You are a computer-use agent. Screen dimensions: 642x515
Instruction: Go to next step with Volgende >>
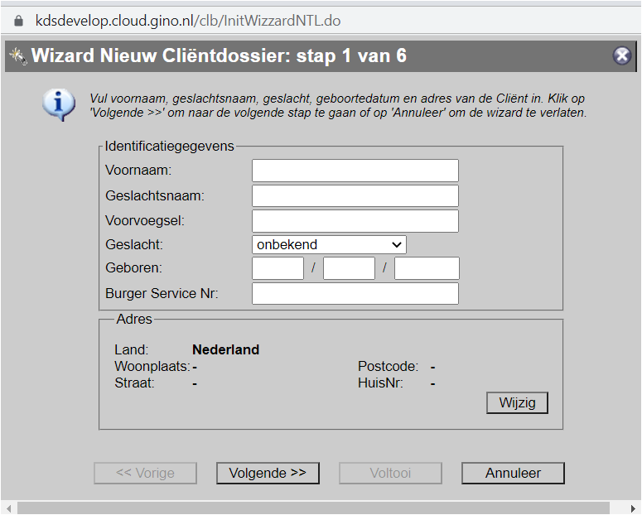268,473
